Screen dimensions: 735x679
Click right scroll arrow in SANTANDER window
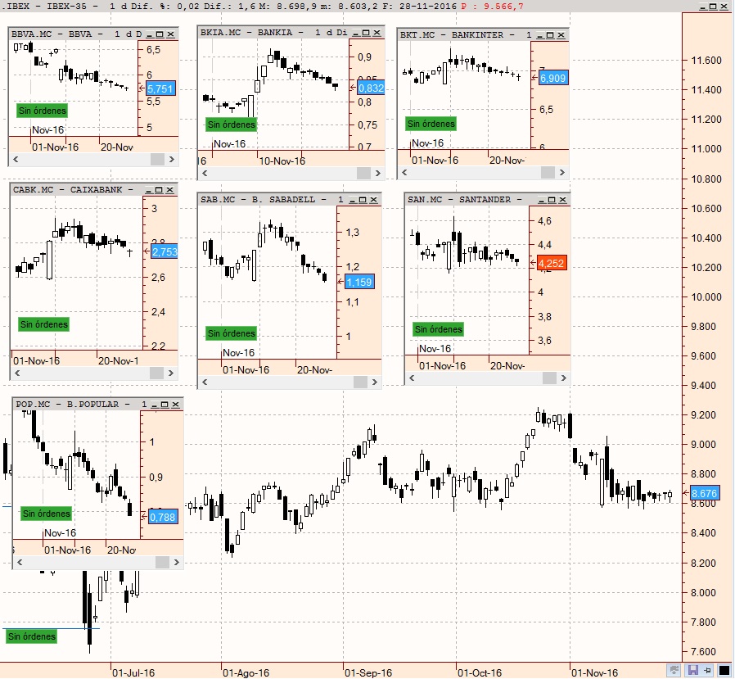pos(563,378)
